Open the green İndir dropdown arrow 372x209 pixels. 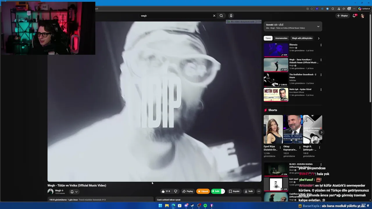[223, 191]
